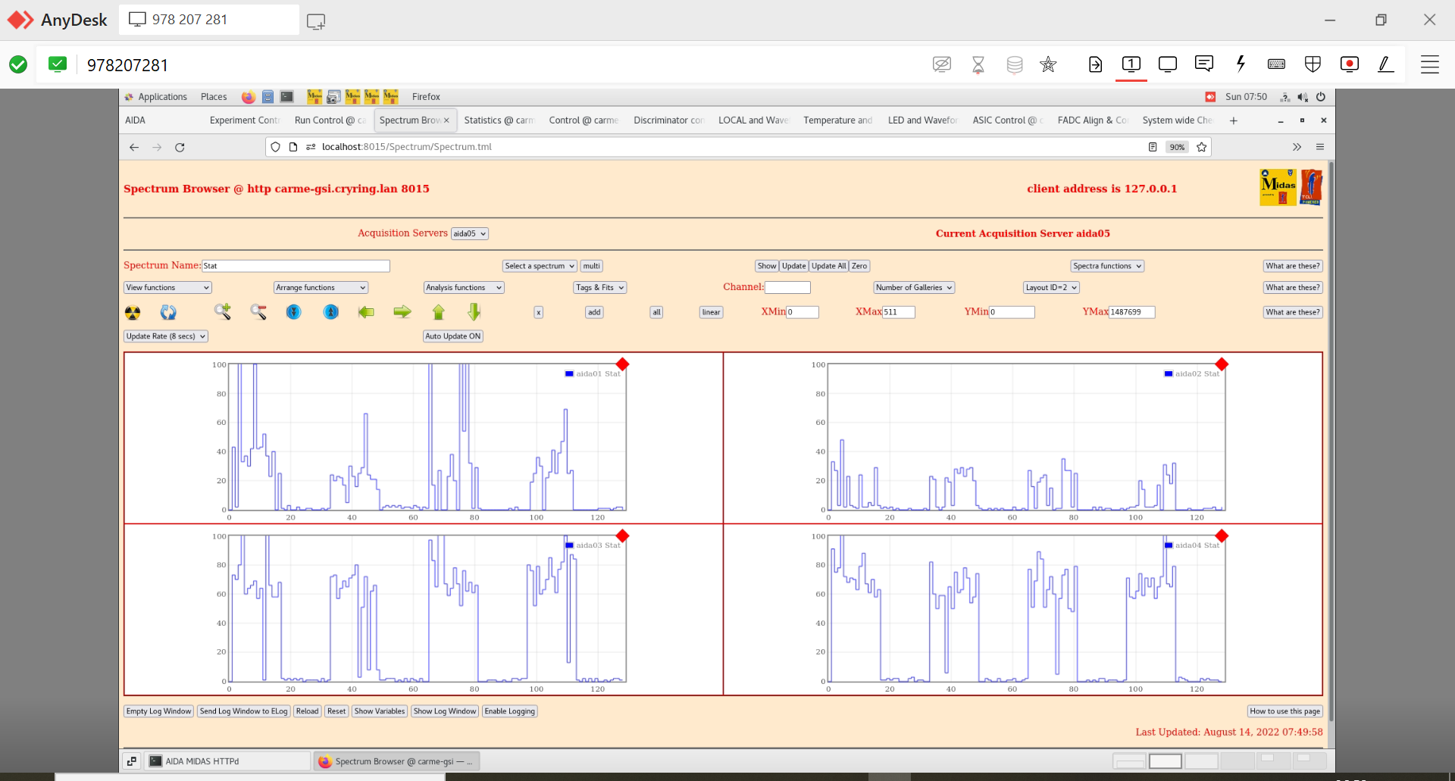Click the green right arrow icon
The width and height of the screenshot is (1455, 781).
tap(402, 312)
